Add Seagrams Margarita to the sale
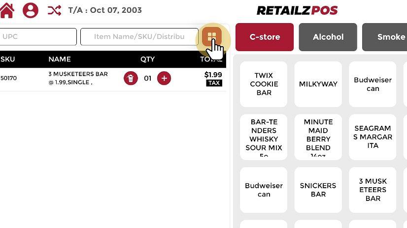 click(x=373, y=137)
